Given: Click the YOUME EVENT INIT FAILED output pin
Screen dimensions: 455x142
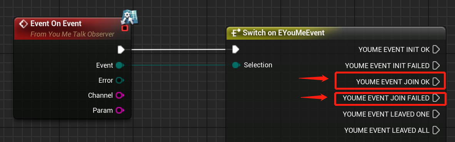Looking at the screenshot, I should click(436, 66).
